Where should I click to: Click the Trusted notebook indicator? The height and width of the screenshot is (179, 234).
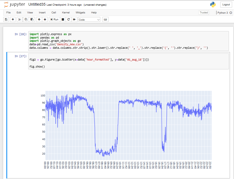204,13
